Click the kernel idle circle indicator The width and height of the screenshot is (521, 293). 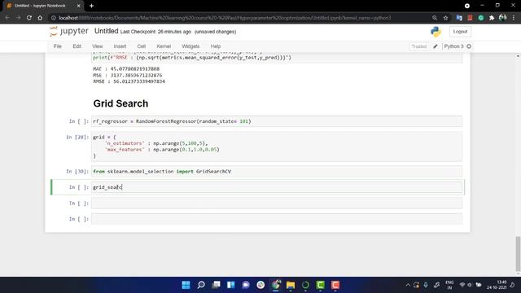tap(469, 46)
